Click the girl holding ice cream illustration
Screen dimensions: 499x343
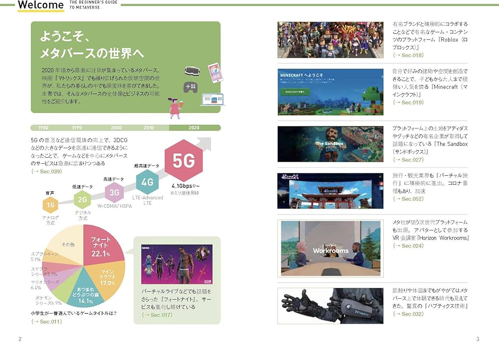coord(175,108)
